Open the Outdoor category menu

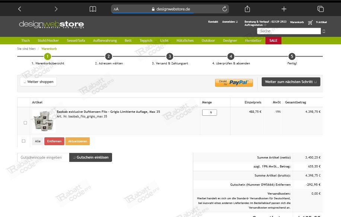(208, 41)
